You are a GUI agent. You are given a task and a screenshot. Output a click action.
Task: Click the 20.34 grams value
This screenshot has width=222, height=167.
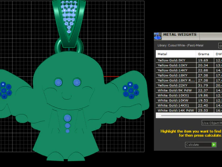click(x=203, y=65)
